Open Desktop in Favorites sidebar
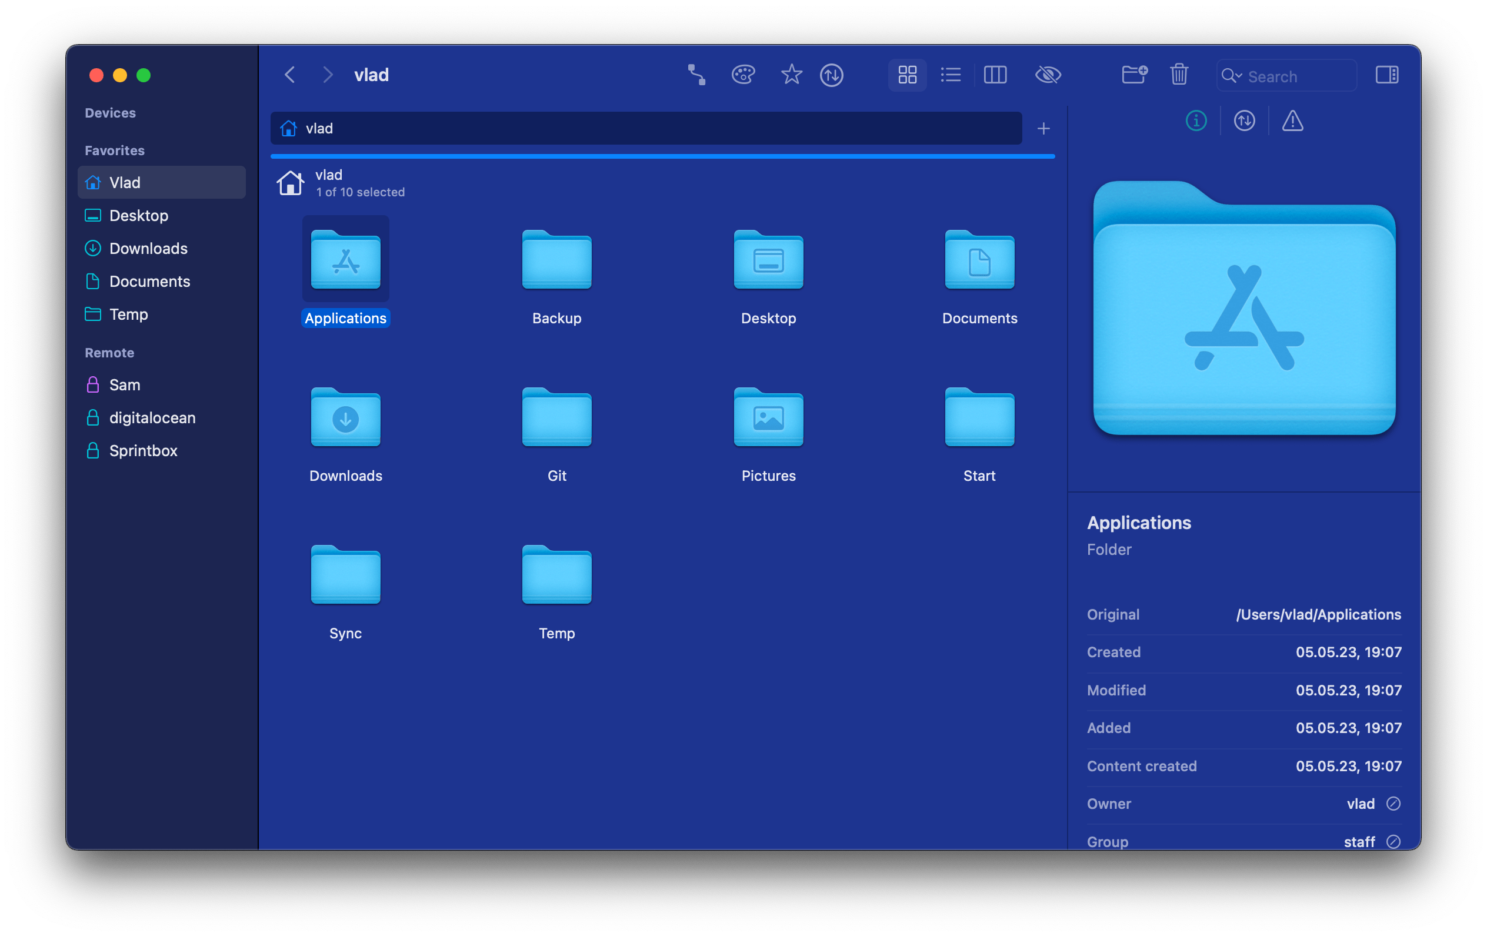1487x937 pixels. [x=162, y=215]
